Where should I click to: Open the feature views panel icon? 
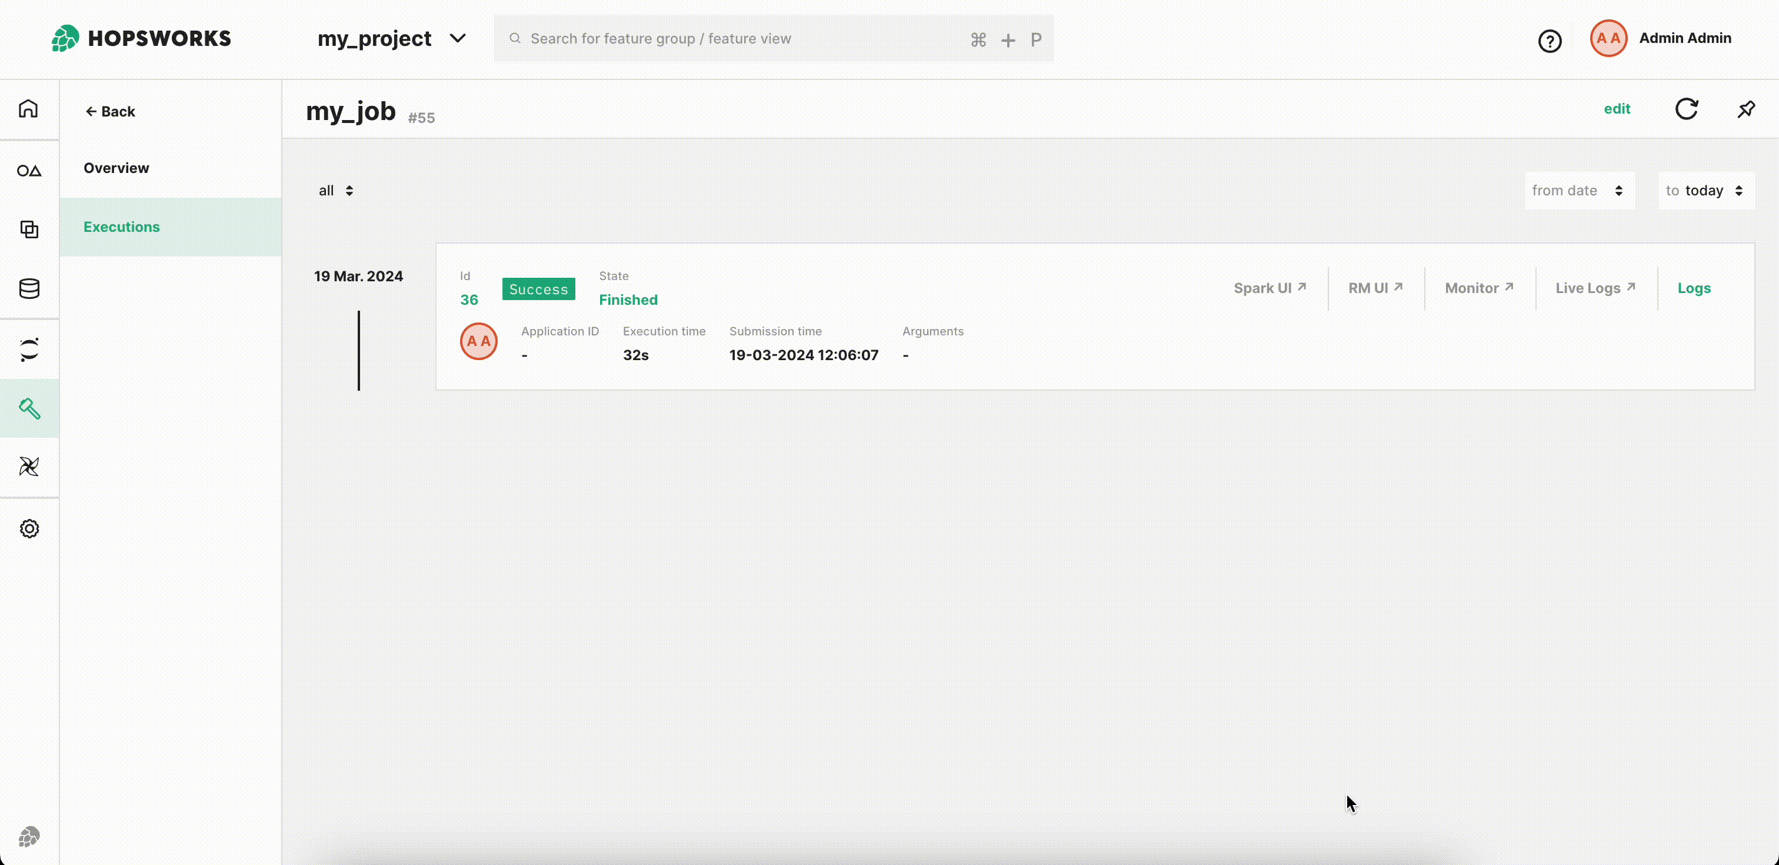(29, 229)
